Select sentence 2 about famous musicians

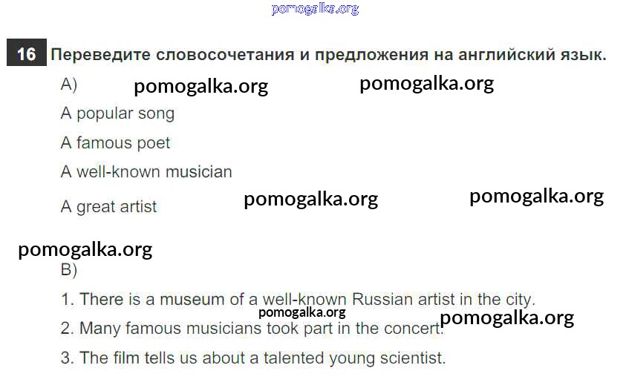[x=252, y=328]
